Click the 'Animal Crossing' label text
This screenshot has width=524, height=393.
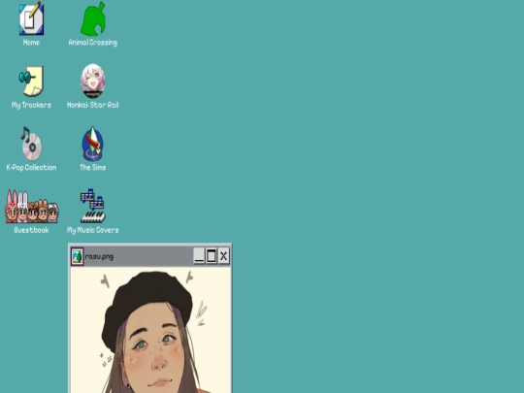pyautogui.click(x=93, y=43)
